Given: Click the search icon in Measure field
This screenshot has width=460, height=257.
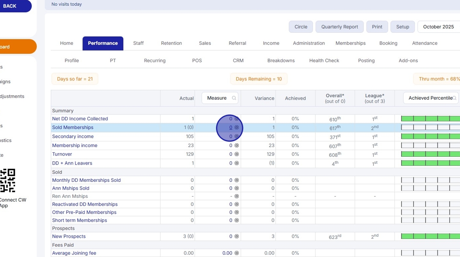Looking at the screenshot, I should [x=234, y=98].
